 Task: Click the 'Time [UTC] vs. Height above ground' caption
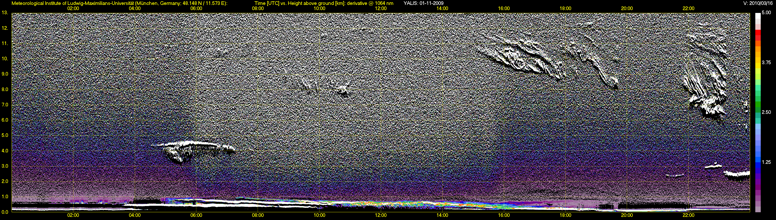(x=324, y=3)
